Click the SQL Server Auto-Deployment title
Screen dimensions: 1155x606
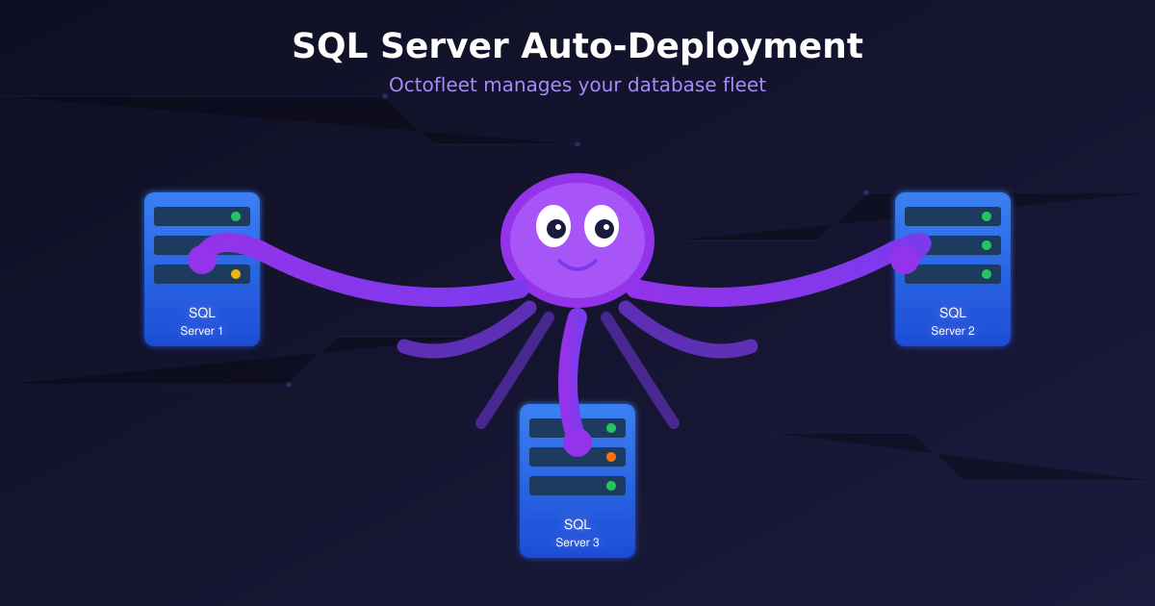coord(577,46)
